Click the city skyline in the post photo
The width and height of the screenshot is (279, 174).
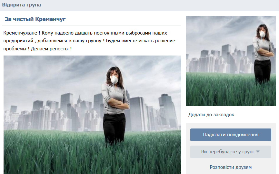(x=53, y=114)
